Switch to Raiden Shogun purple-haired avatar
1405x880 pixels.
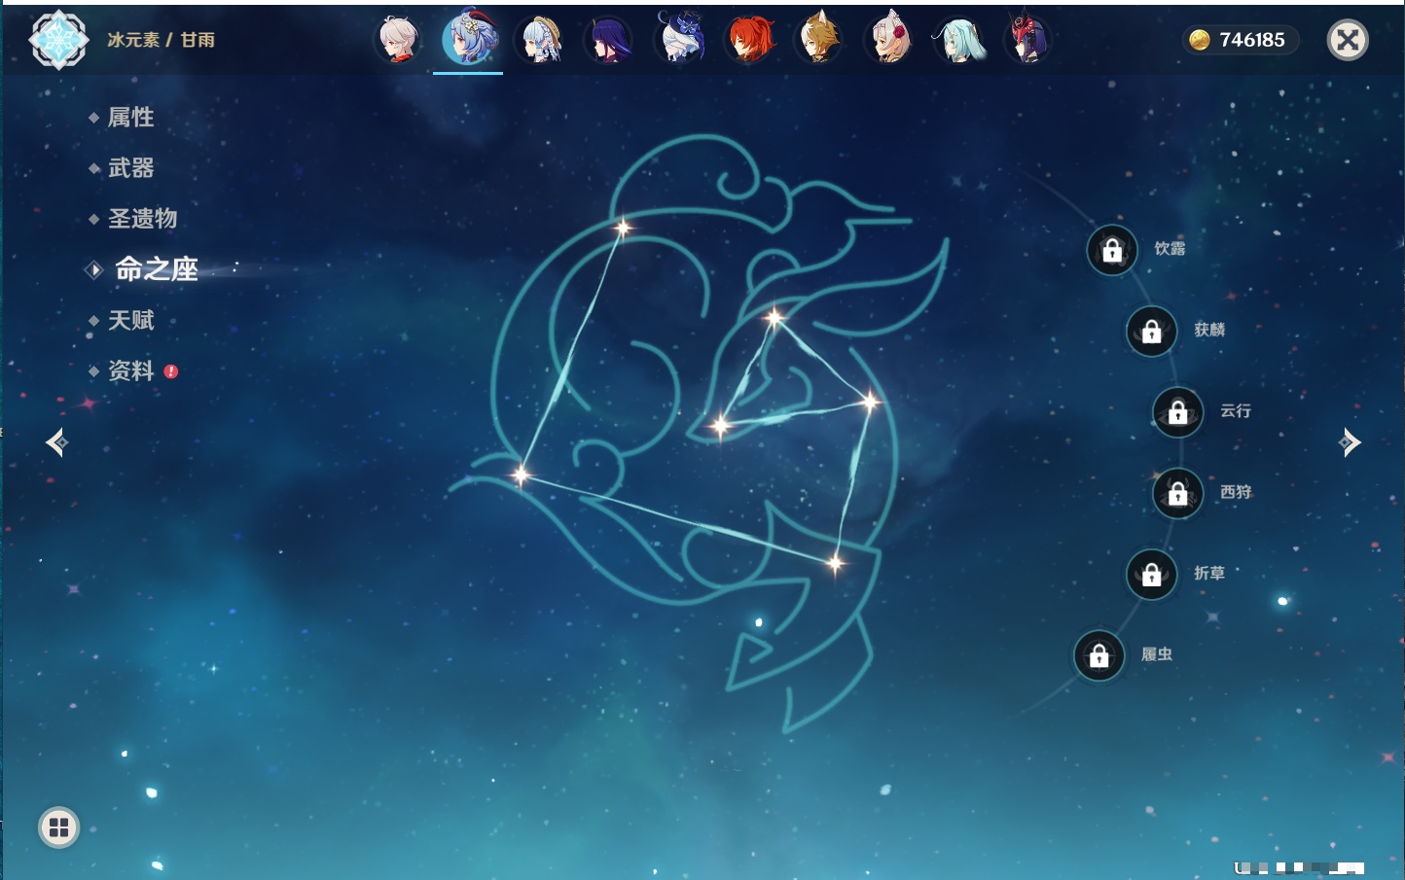(x=609, y=40)
